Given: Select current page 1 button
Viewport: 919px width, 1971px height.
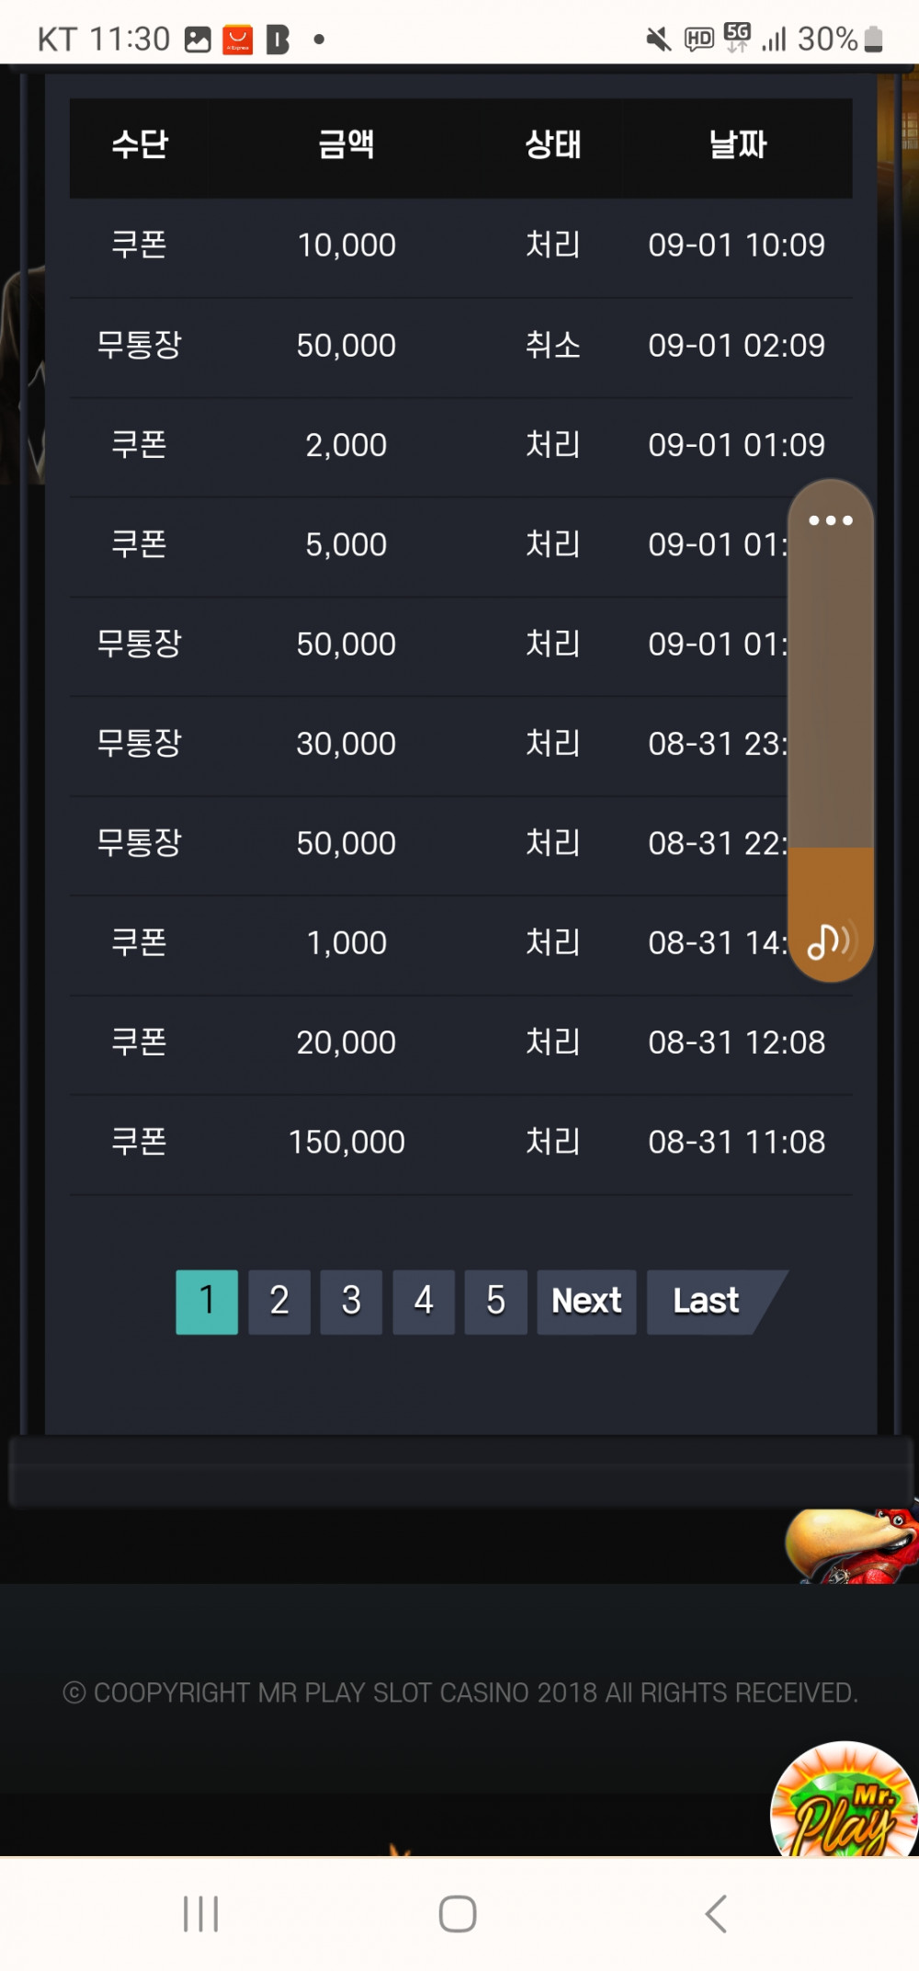Looking at the screenshot, I should pos(207,1302).
